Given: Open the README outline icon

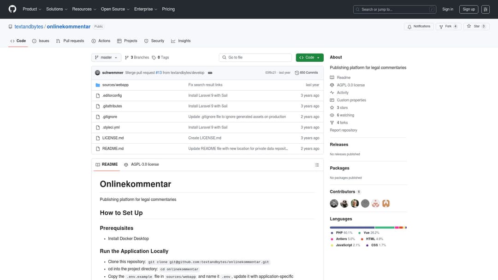Looking at the screenshot, I should (x=317, y=165).
